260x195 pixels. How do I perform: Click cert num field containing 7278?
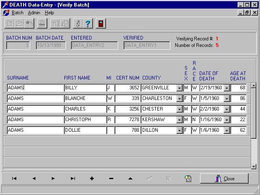click(128, 120)
